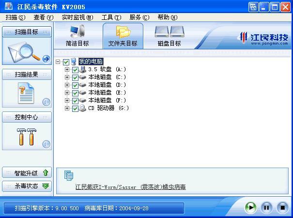Select the 本地磁盘 (C:) label
Screen dimensions: 293x218
pos(107,77)
